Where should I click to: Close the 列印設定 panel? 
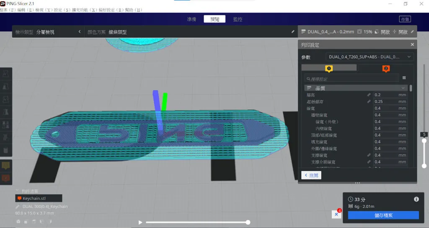[412, 44]
